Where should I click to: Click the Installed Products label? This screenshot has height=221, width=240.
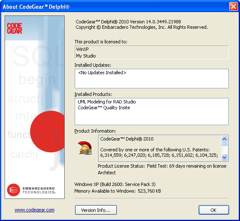[93, 94]
